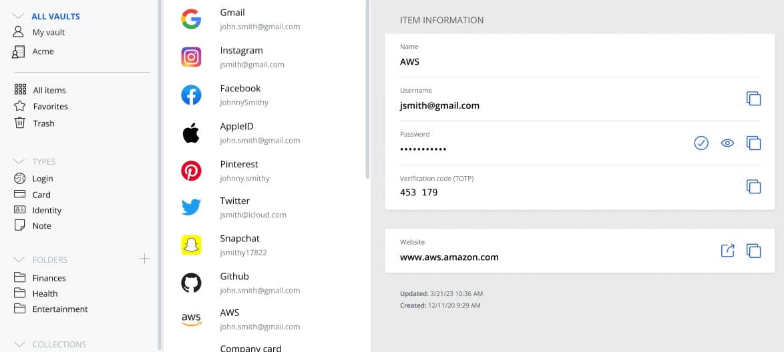Check if password has been exposed
The image size is (784, 352).
[x=701, y=143]
